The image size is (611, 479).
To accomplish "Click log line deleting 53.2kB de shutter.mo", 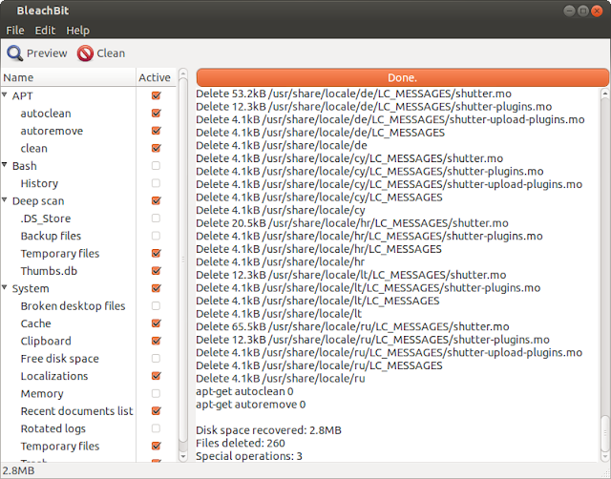I will point(353,94).
